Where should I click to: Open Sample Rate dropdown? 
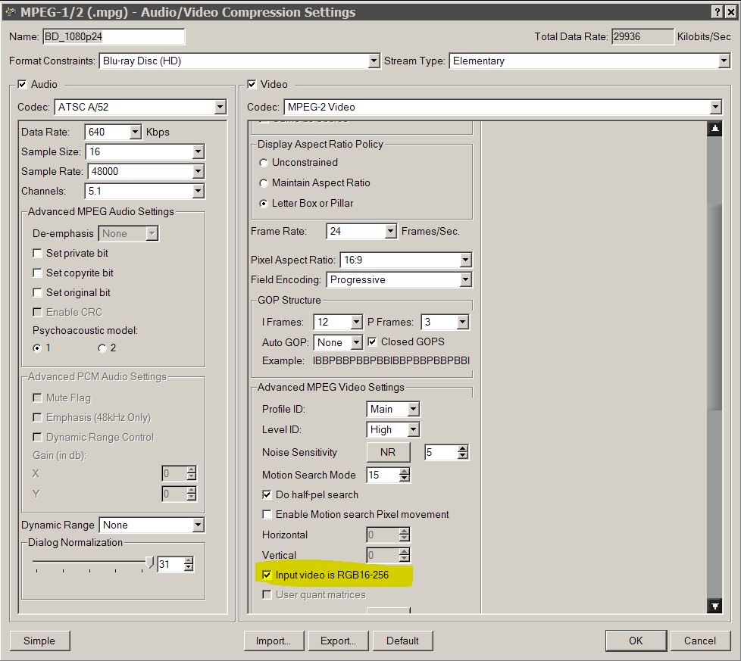(x=198, y=171)
